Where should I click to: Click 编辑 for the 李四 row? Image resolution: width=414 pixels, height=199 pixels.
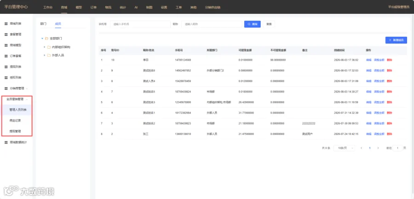pos(368,60)
